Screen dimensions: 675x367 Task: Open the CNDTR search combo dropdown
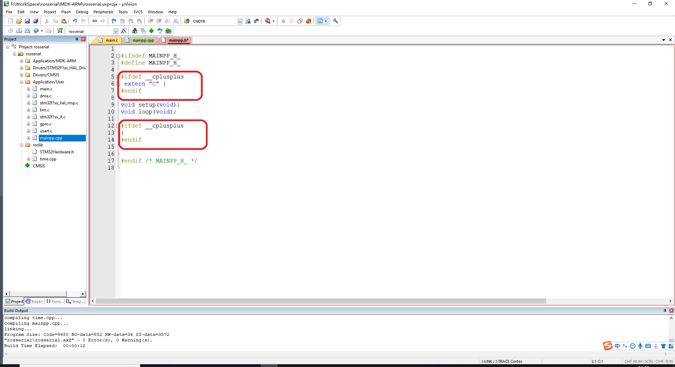click(240, 21)
